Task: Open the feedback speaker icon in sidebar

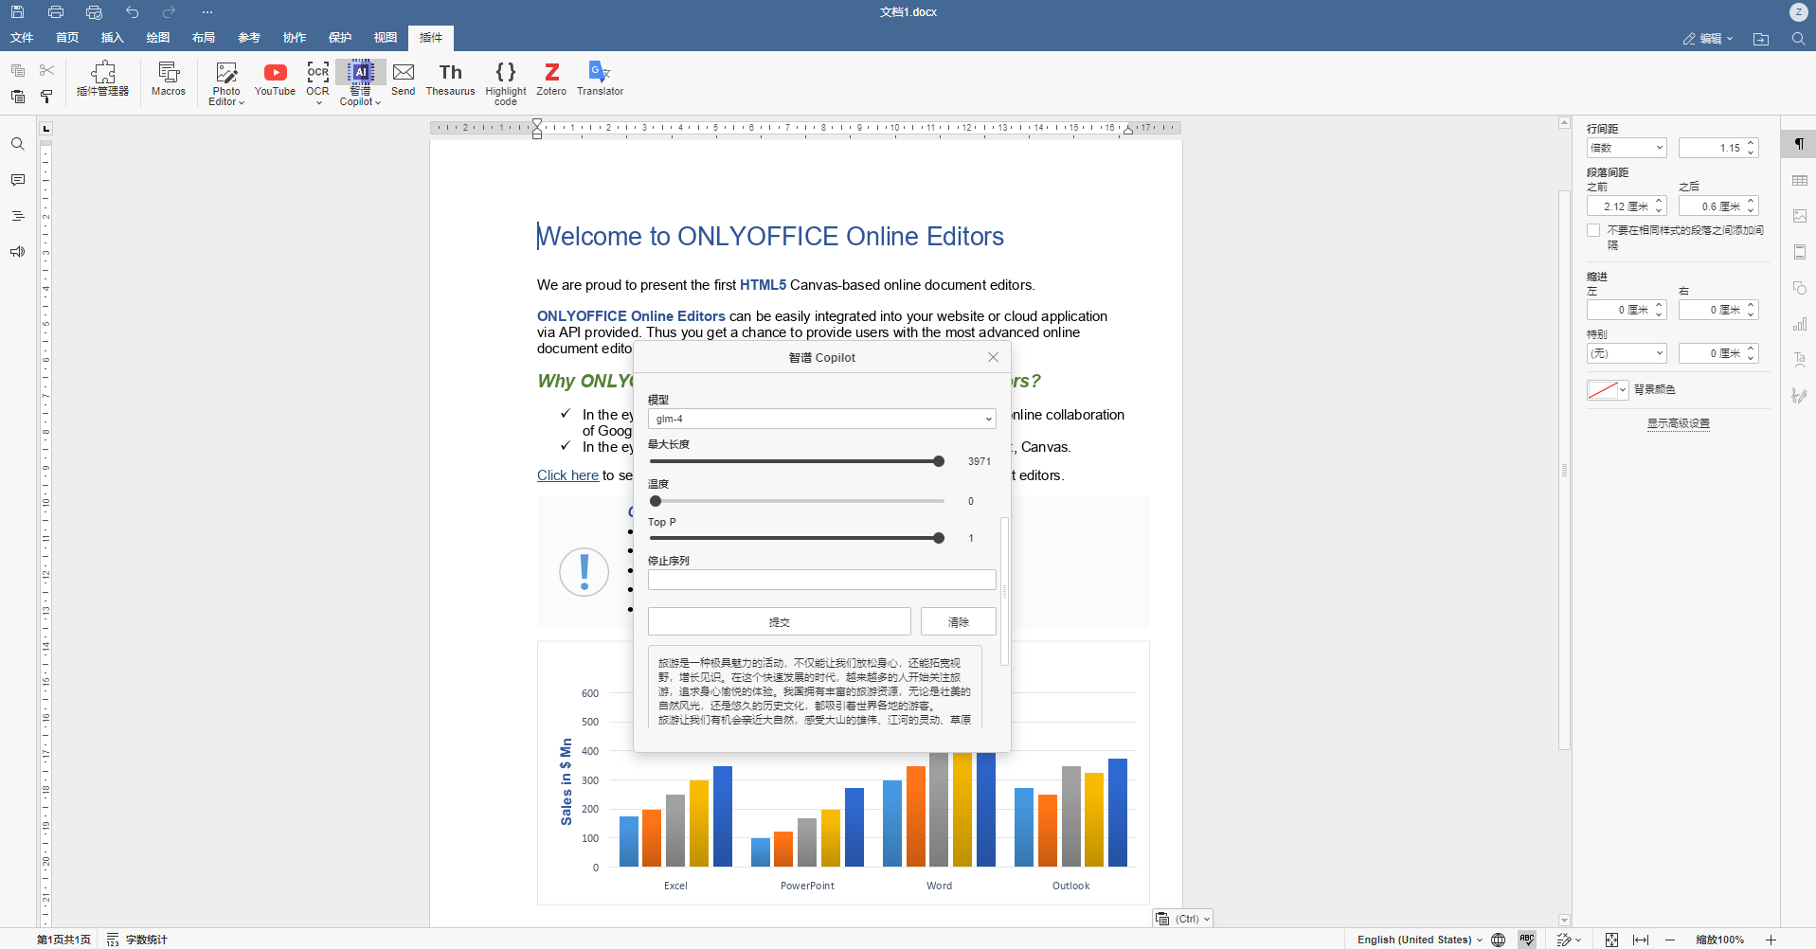Action: (x=18, y=252)
